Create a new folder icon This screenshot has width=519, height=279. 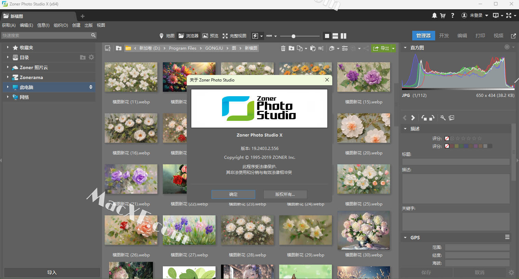click(291, 48)
